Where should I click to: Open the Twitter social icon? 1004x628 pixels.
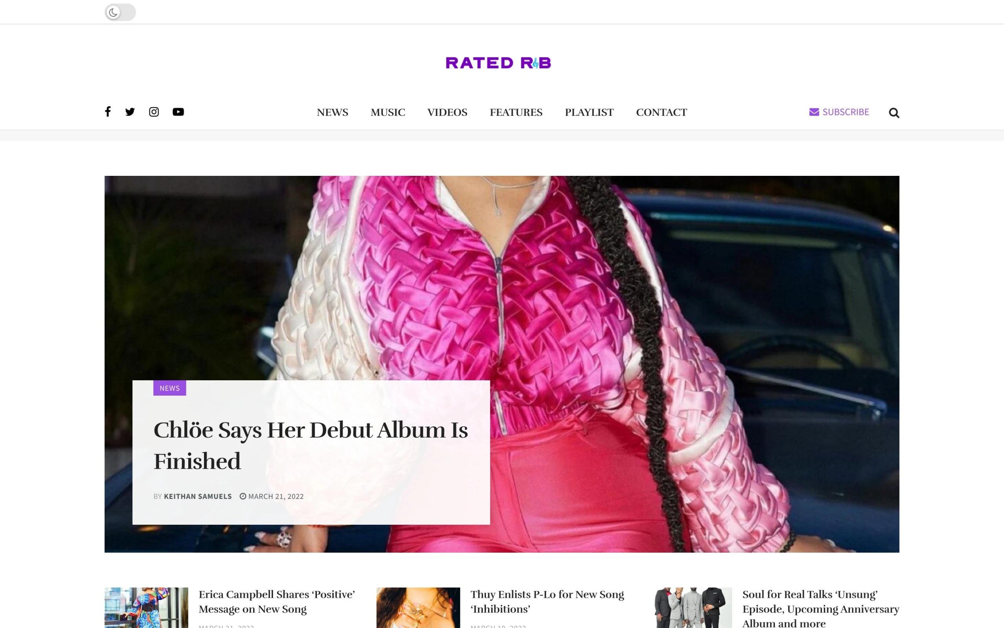click(130, 112)
